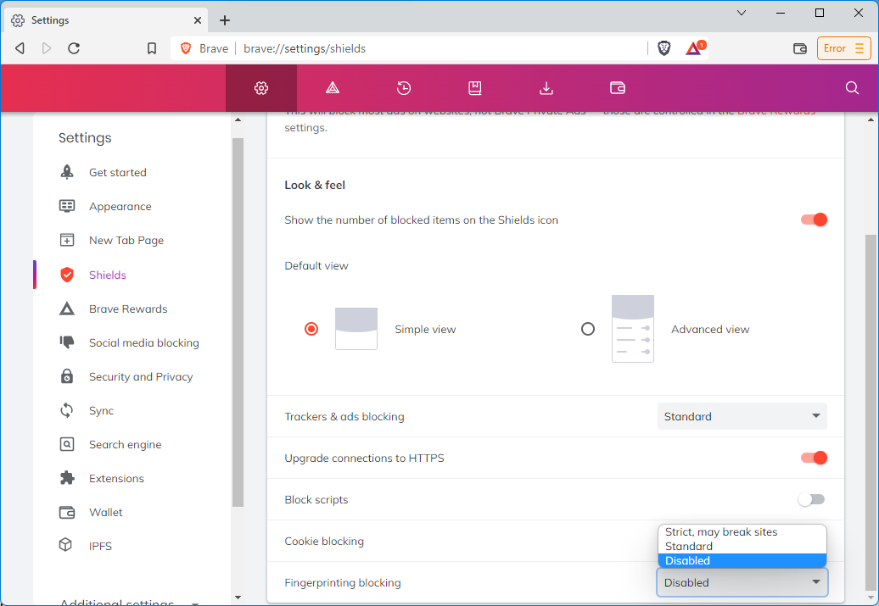Image resolution: width=879 pixels, height=606 pixels.
Task: Open Security and Privacy settings
Action: [x=141, y=376]
